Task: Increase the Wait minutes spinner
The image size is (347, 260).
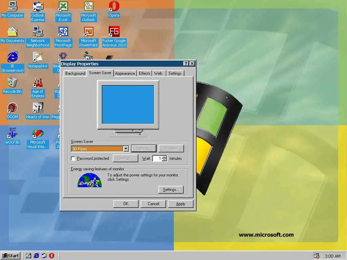Action: coord(164,157)
